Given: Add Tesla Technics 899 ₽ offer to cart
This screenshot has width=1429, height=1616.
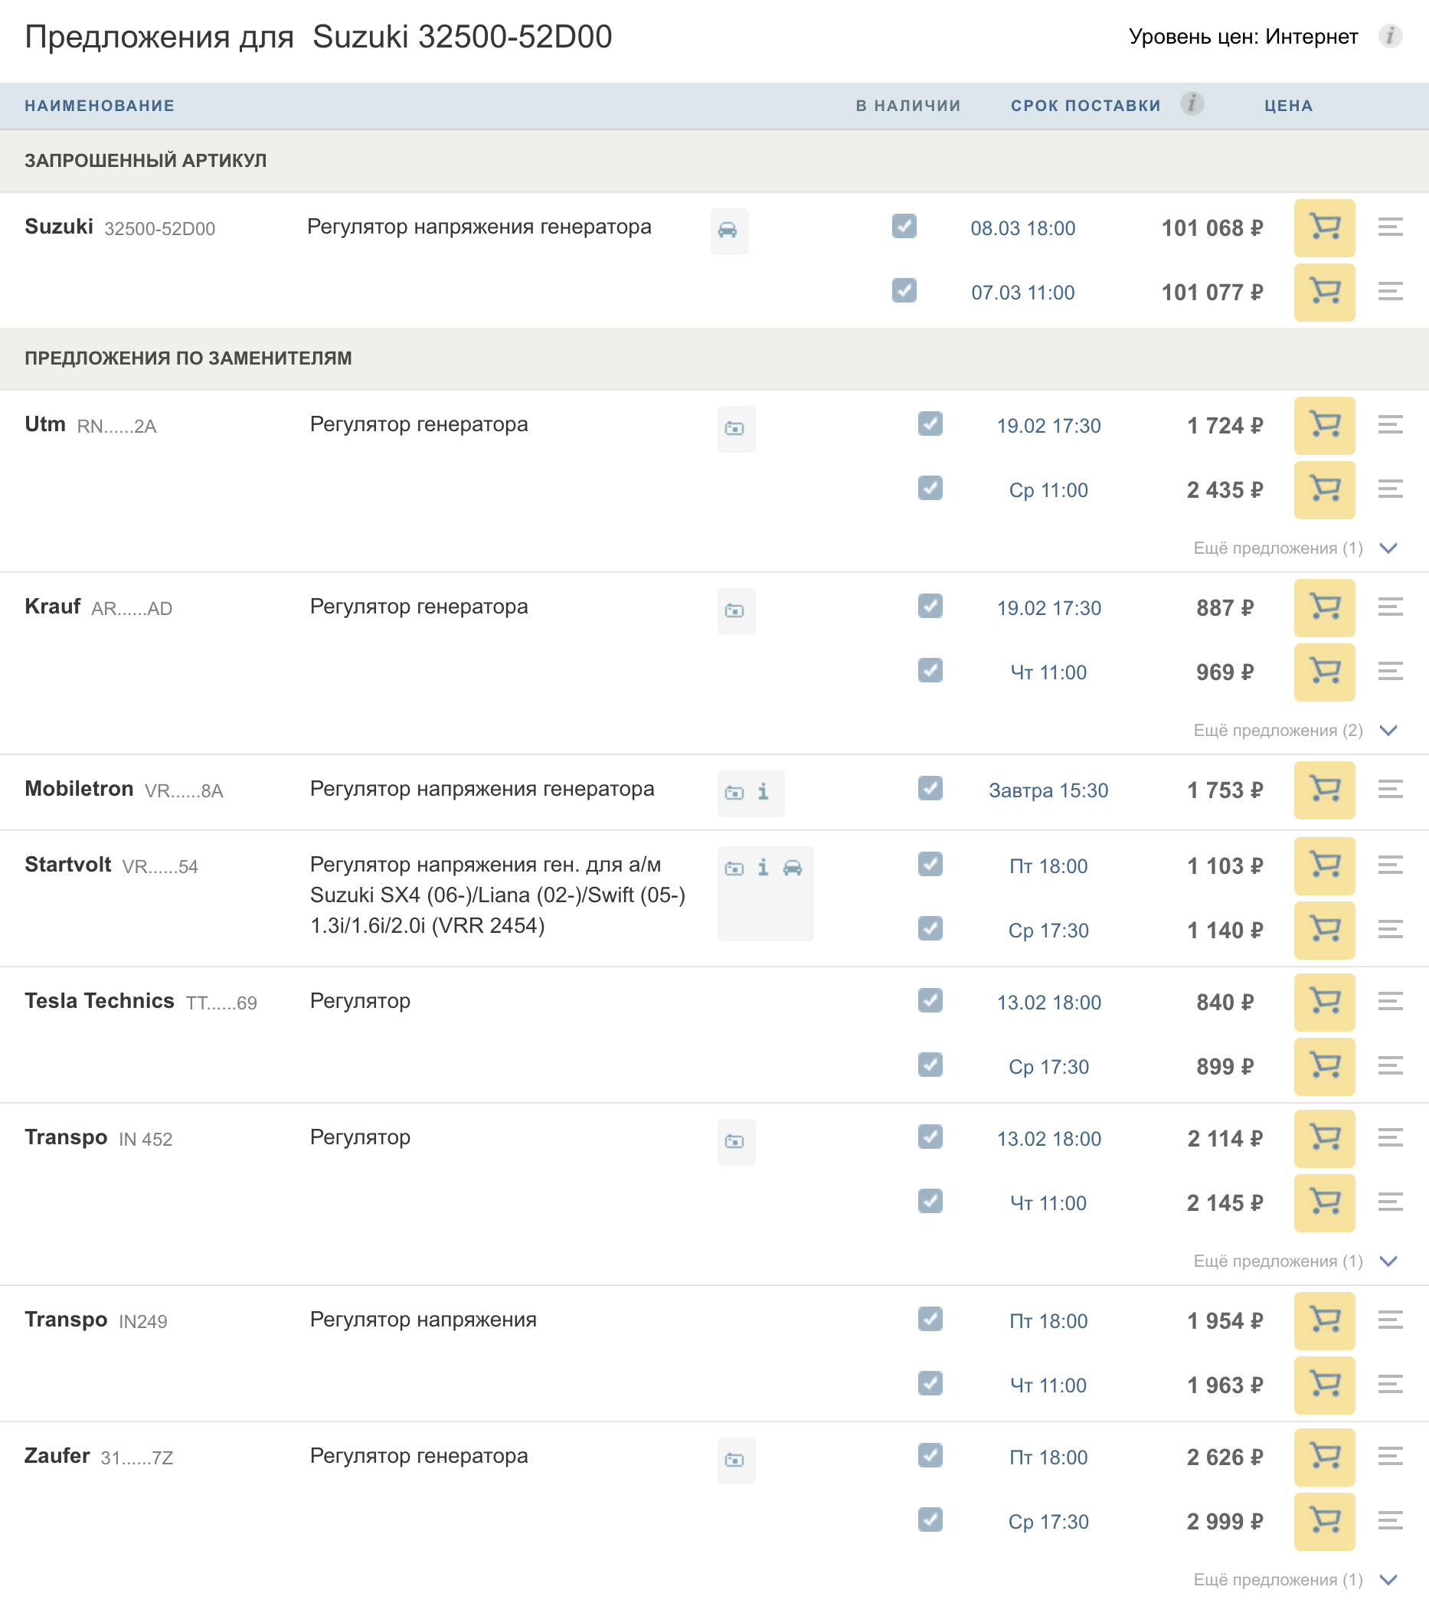Looking at the screenshot, I should point(1324,1067).
